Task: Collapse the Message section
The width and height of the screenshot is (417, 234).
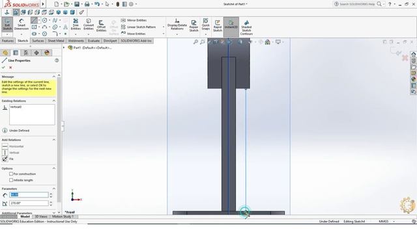Action: point(54,77)
